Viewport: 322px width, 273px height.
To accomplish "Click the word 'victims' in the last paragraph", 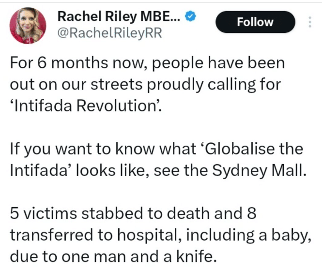I will [50, 213].
